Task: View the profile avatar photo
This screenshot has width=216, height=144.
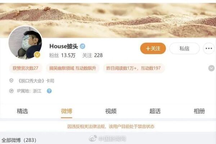Action: pos(25,43)
